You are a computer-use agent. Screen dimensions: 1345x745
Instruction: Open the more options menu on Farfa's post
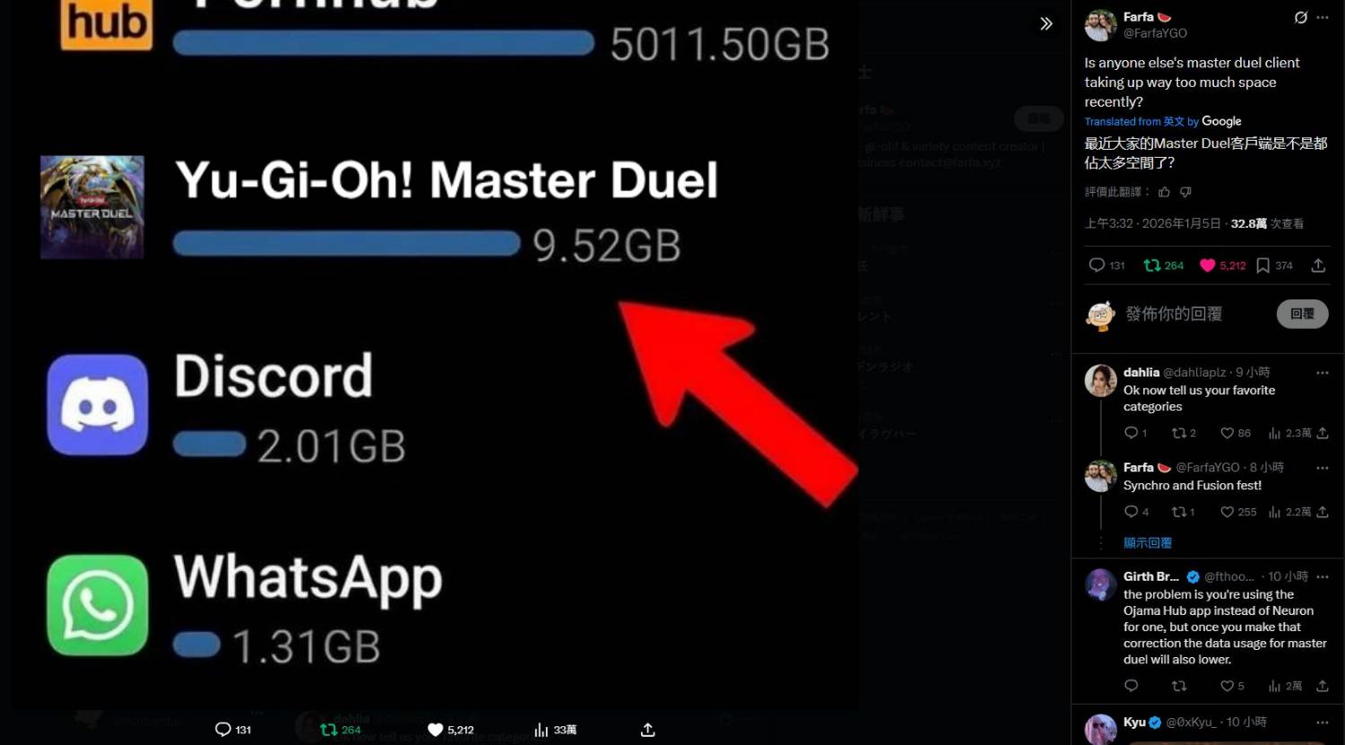[x=1323, y=17]
